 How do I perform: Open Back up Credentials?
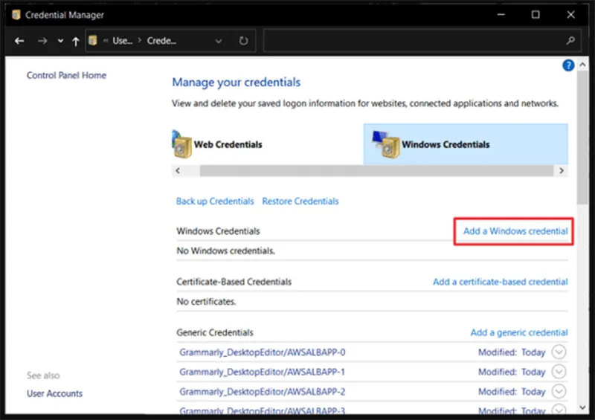pyautogui.click(x=215, y=201)
